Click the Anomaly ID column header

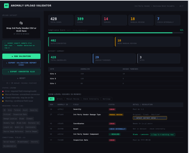(x=63, y=105)
